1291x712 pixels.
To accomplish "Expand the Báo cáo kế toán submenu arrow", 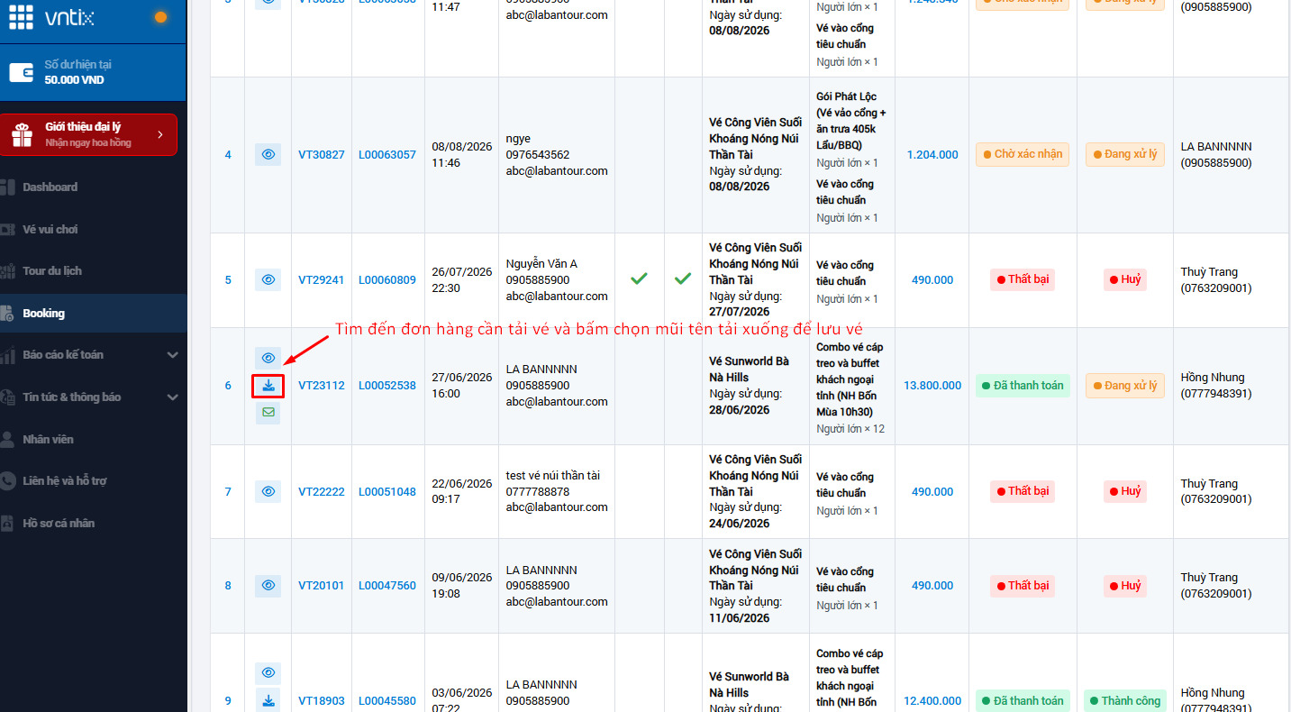I will tap(173, 355).
